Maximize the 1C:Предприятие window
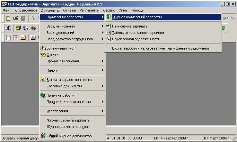 click(227, 4)
